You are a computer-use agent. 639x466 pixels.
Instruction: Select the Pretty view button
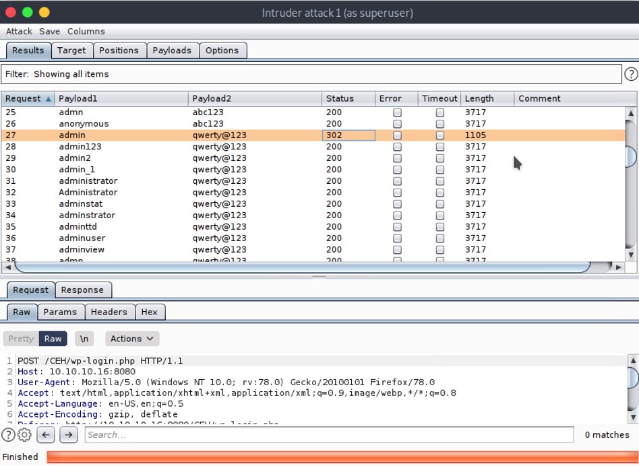pyautogui.click(x=21, y=339)
